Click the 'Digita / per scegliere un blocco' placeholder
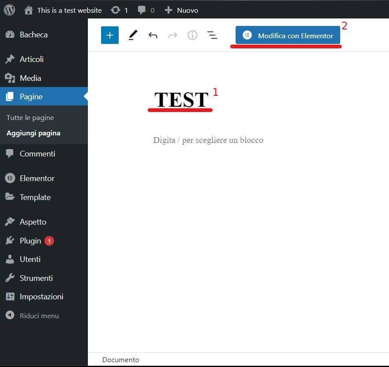The width and height of the screenshot is (389, 367). [208, 140]
